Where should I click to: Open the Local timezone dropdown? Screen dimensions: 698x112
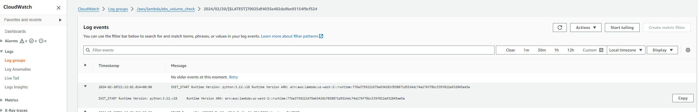[626, 50]
